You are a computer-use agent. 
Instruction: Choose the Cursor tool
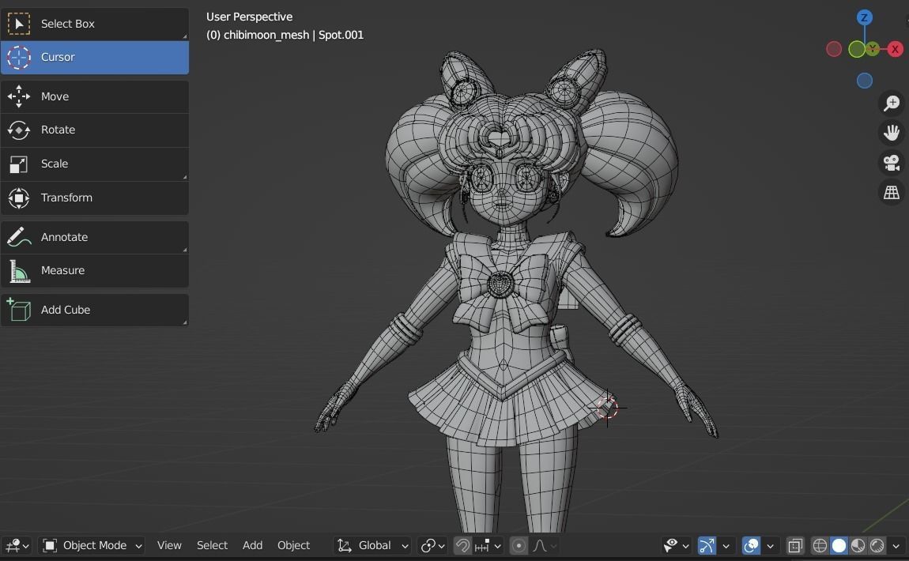95,57
